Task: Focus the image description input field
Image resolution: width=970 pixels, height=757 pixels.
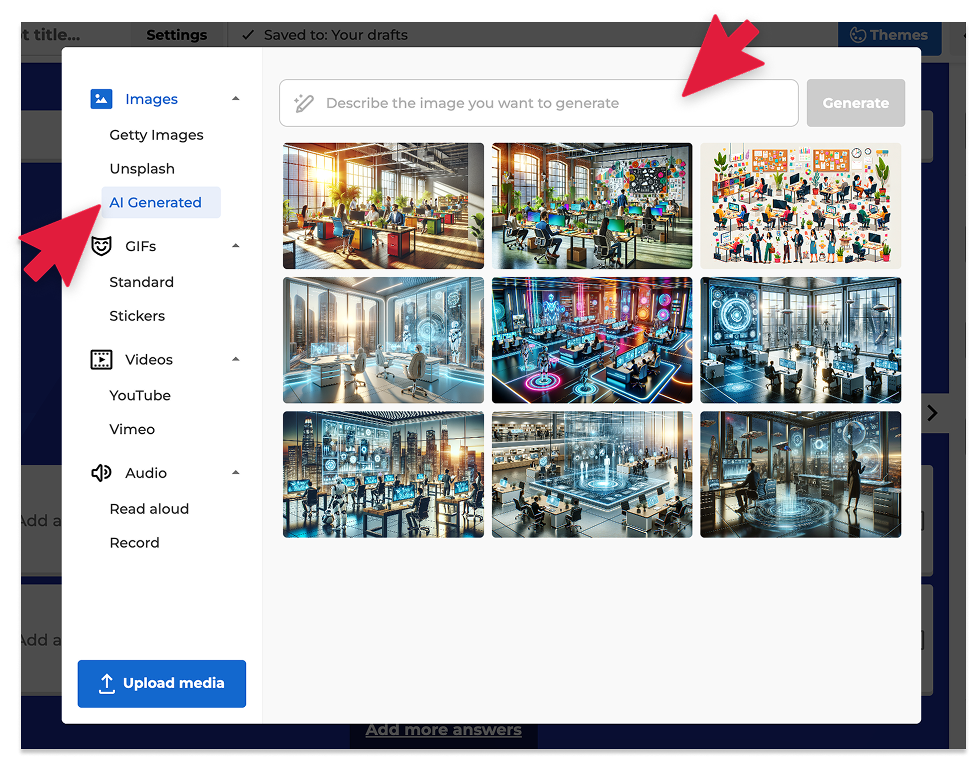Action: [539, 103]
